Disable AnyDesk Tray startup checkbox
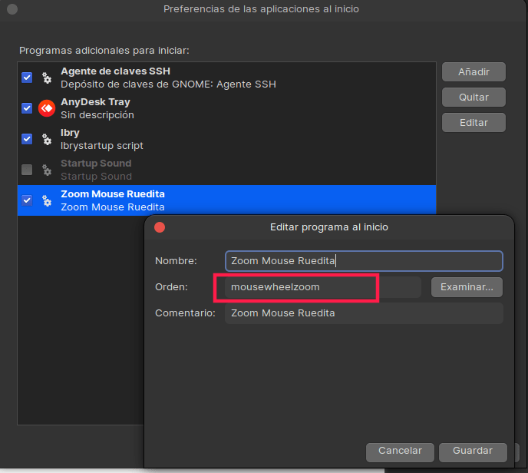528x473 pixels. point(27,108)
